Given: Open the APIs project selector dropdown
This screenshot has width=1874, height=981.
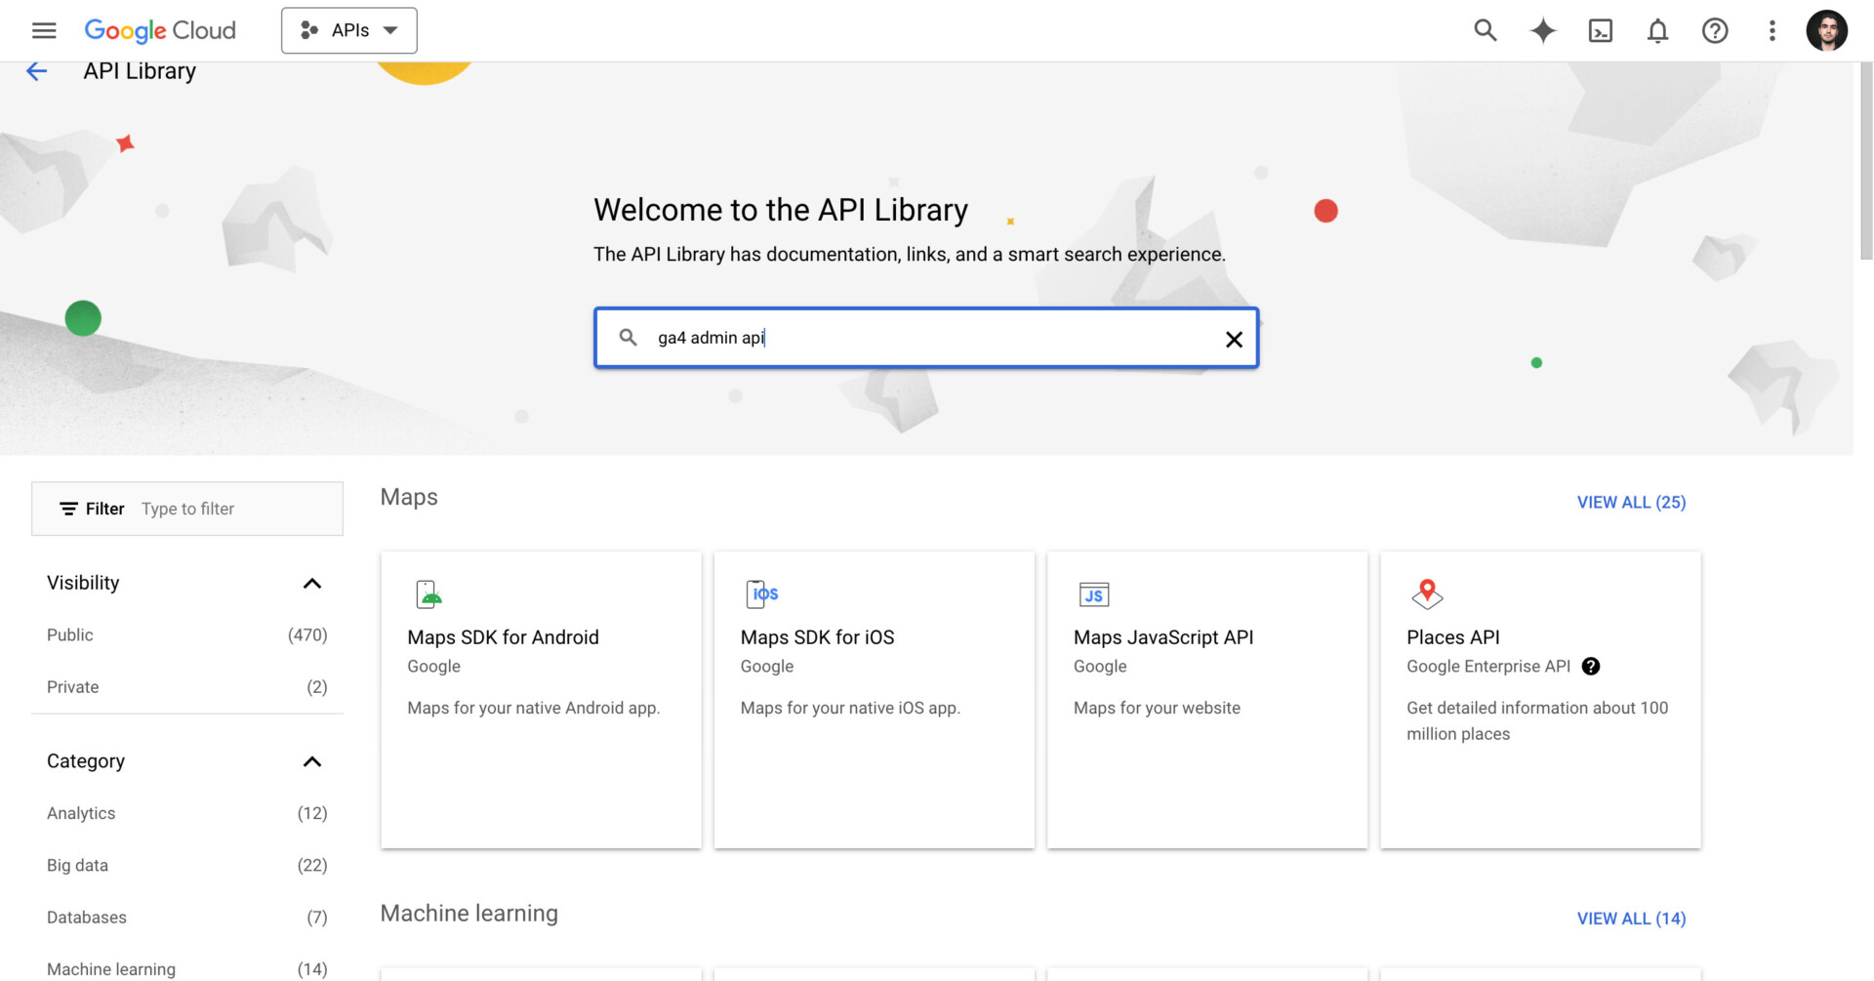Looking at the screenshot, I should click(349, 30).
